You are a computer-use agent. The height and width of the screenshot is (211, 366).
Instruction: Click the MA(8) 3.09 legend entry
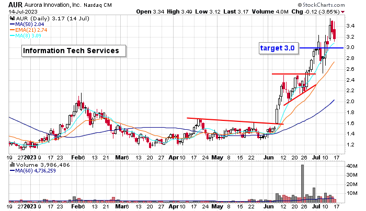click(26, 36)
